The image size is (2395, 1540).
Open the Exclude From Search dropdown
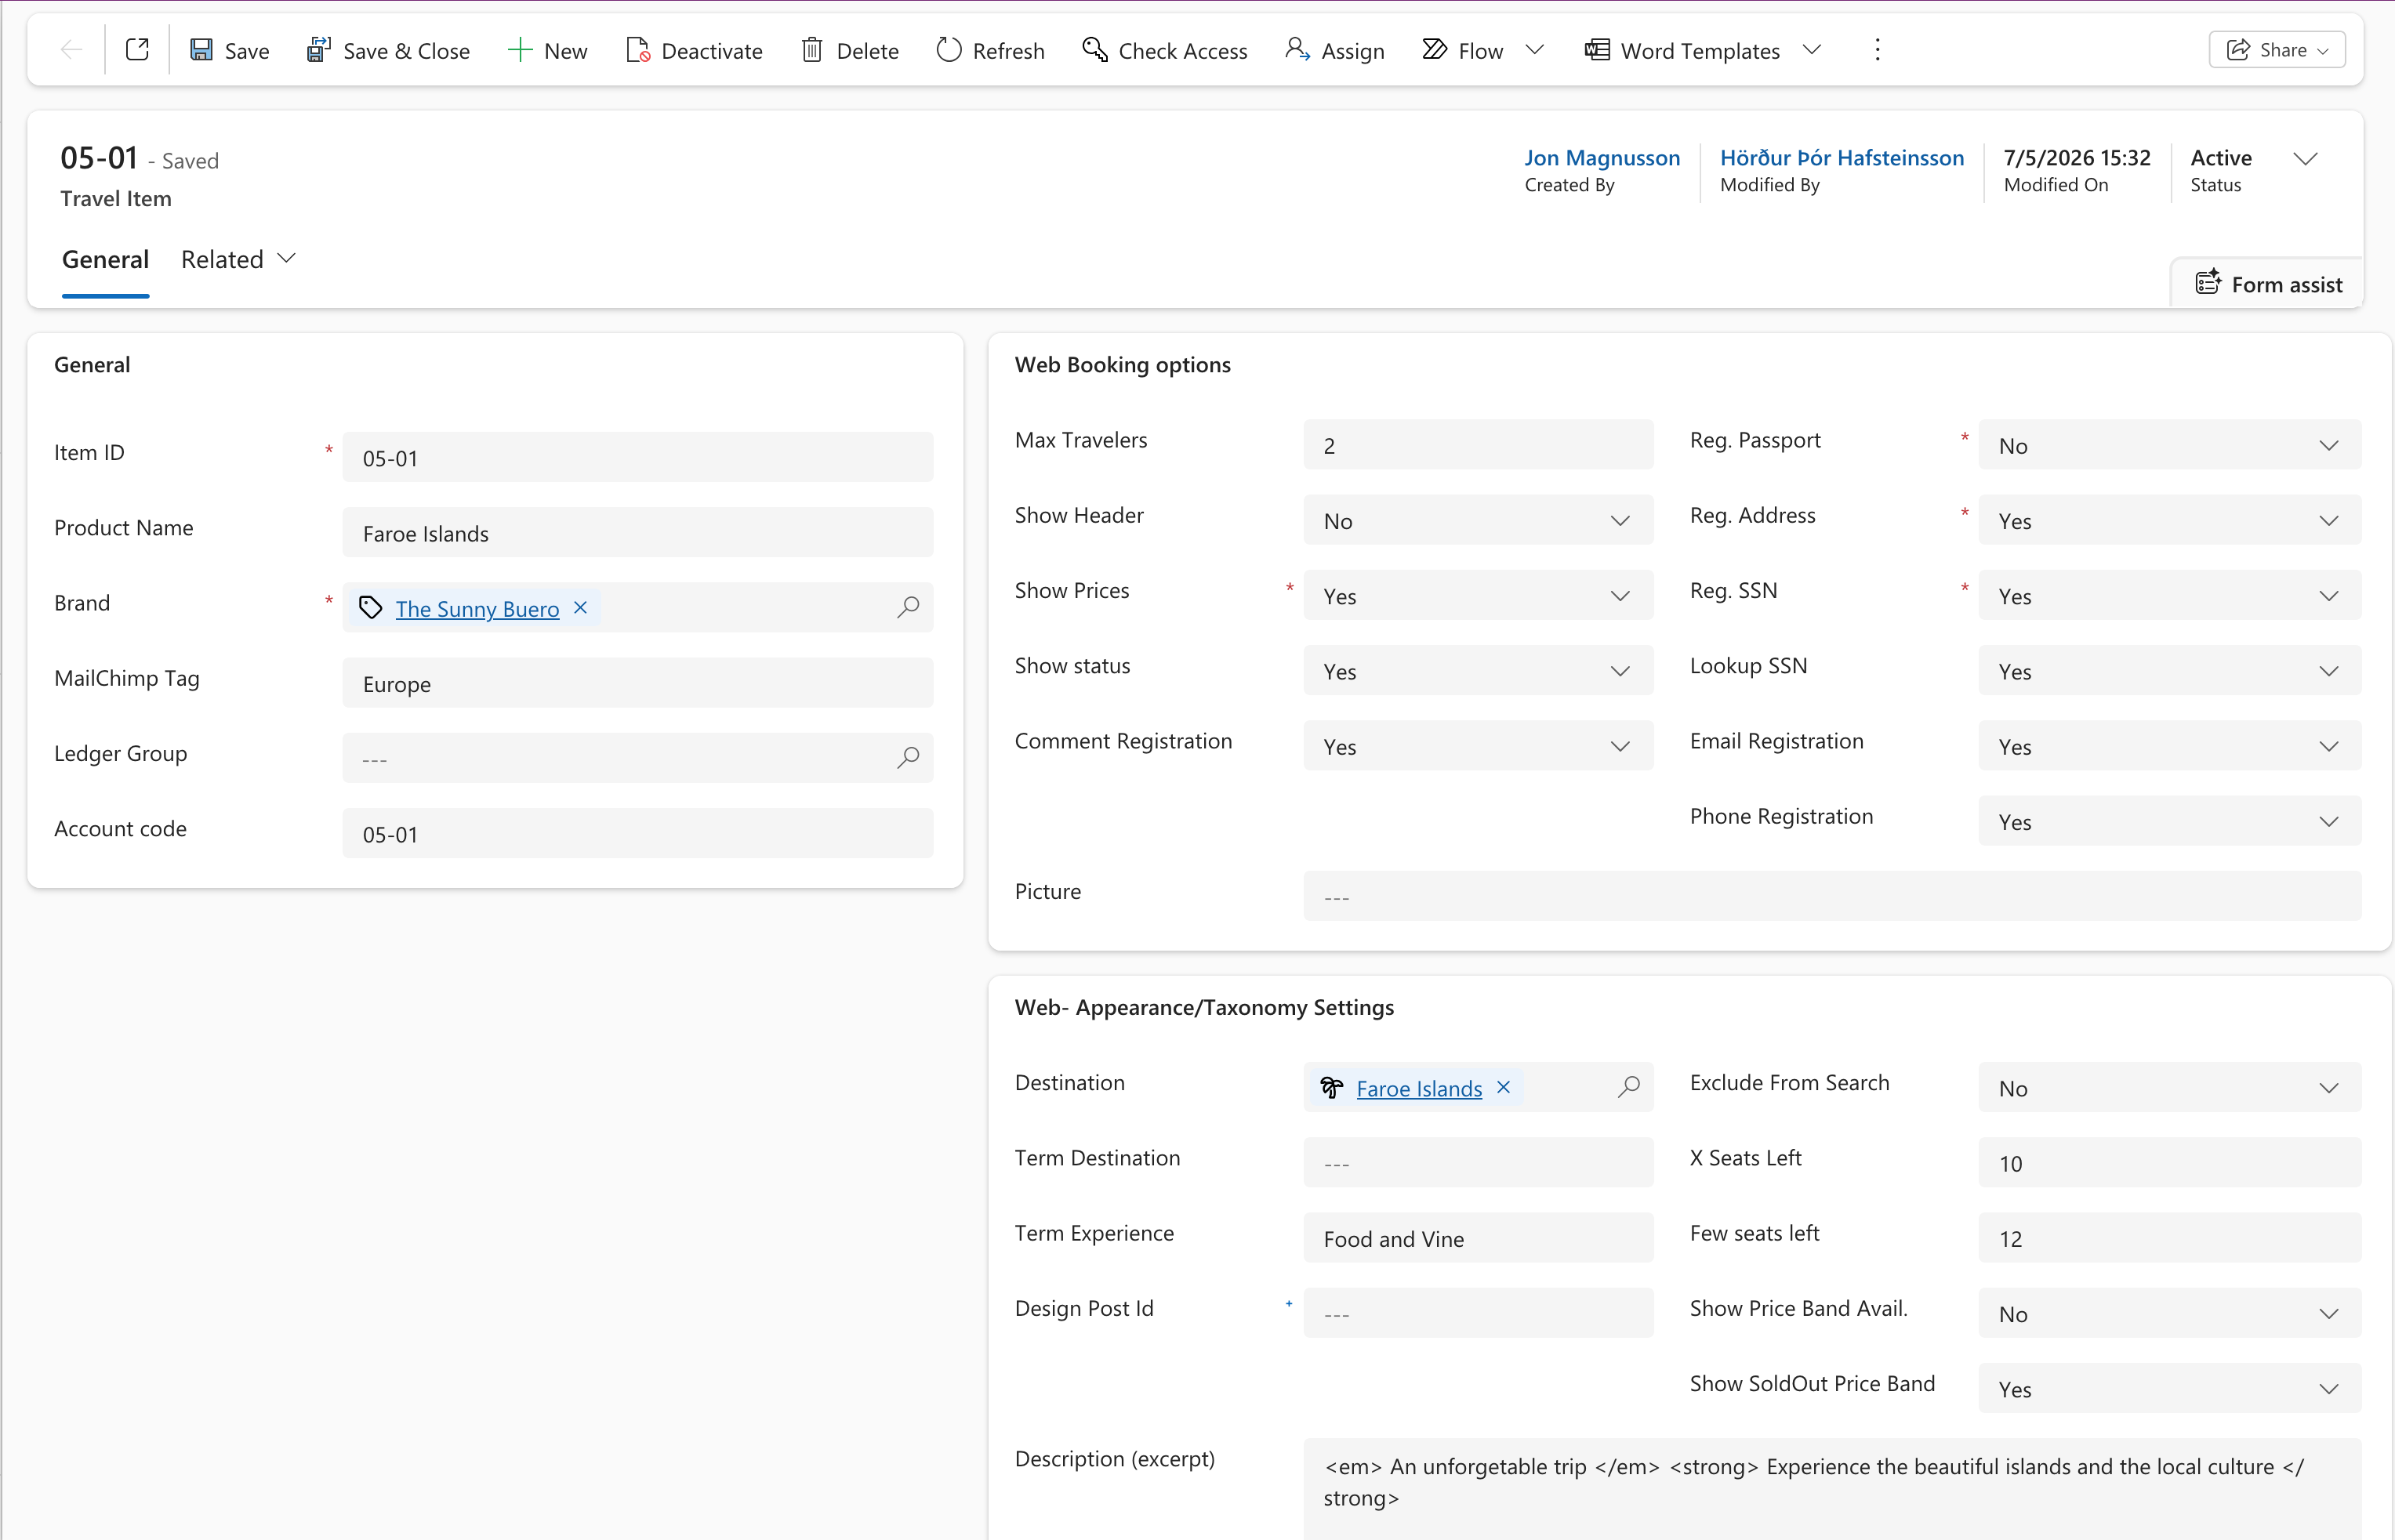pyautogui.click(x=2169, y=1088)
